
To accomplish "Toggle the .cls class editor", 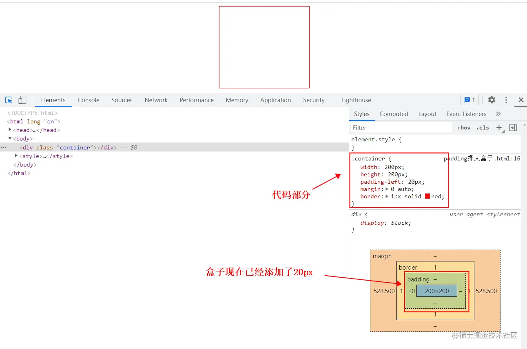I will click(483, 127).
